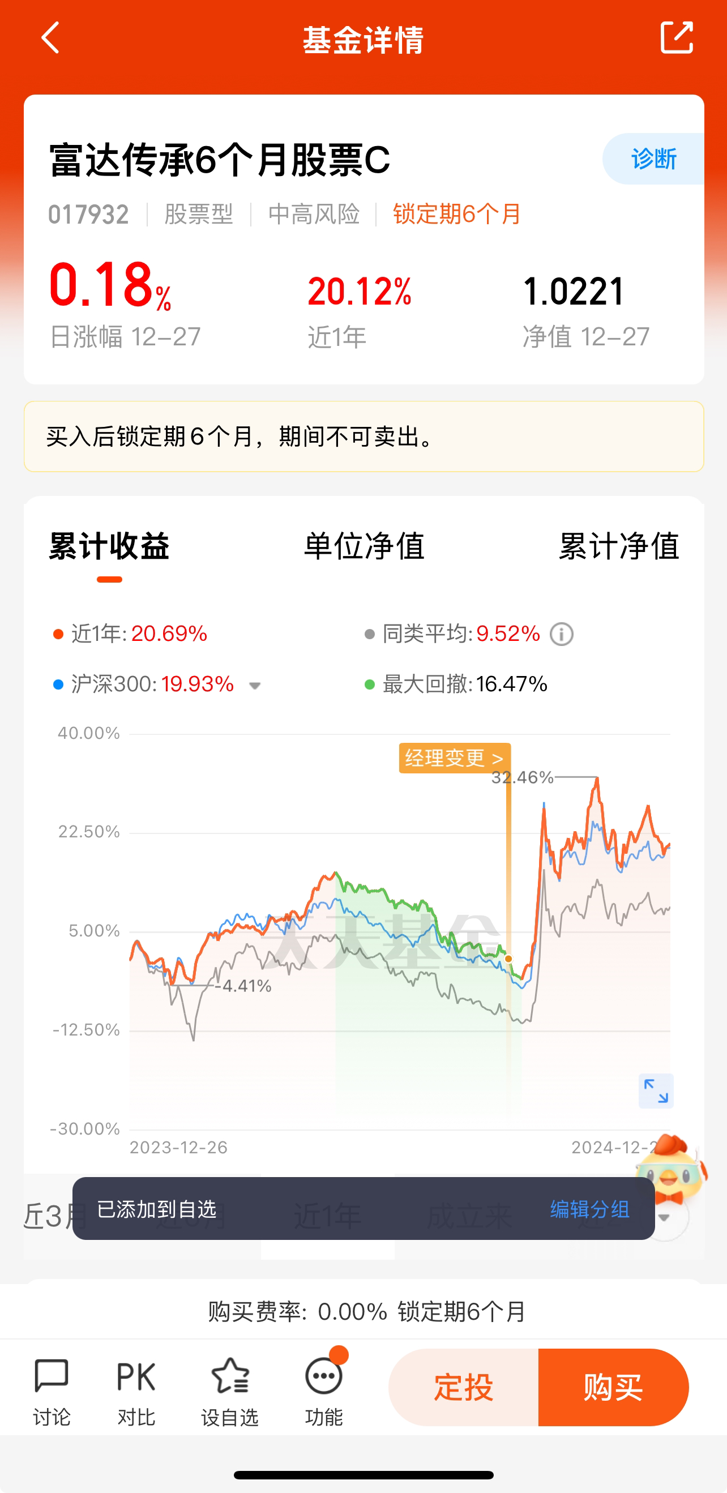Switch to the 单位净值 tab
727x1493 pixels.
(x=364, y=546)
